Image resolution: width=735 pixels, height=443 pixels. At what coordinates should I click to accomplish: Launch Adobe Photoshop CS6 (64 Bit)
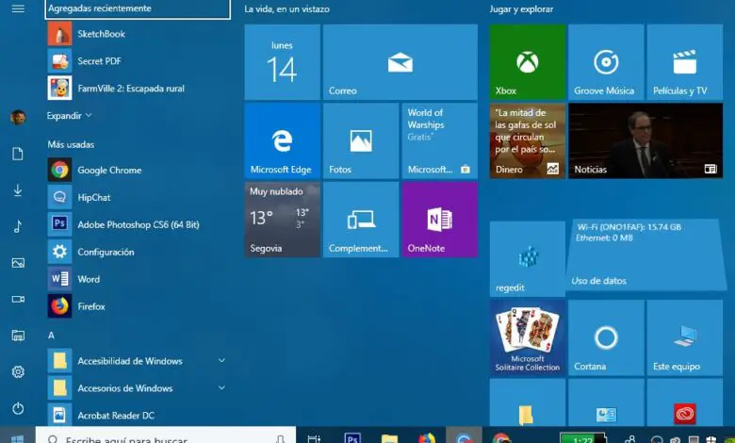pos(138,224)
